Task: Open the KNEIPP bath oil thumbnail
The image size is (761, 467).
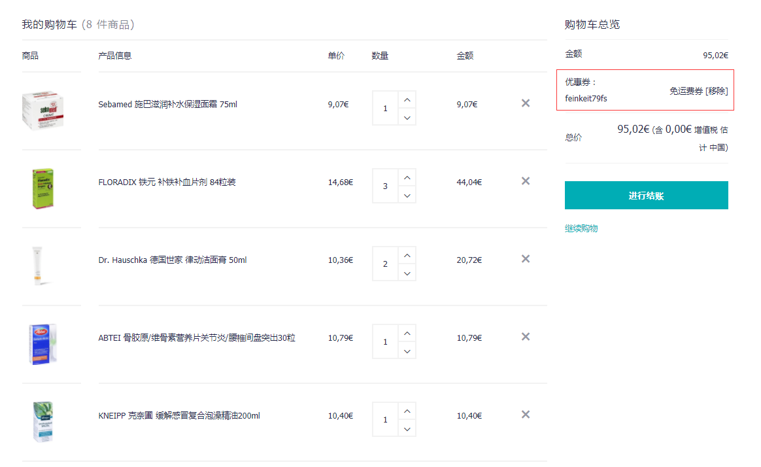Action: 42,422
